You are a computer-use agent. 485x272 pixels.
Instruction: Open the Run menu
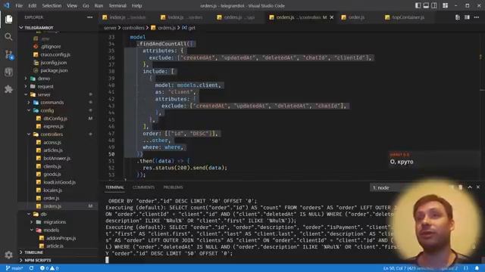[99, 5]
